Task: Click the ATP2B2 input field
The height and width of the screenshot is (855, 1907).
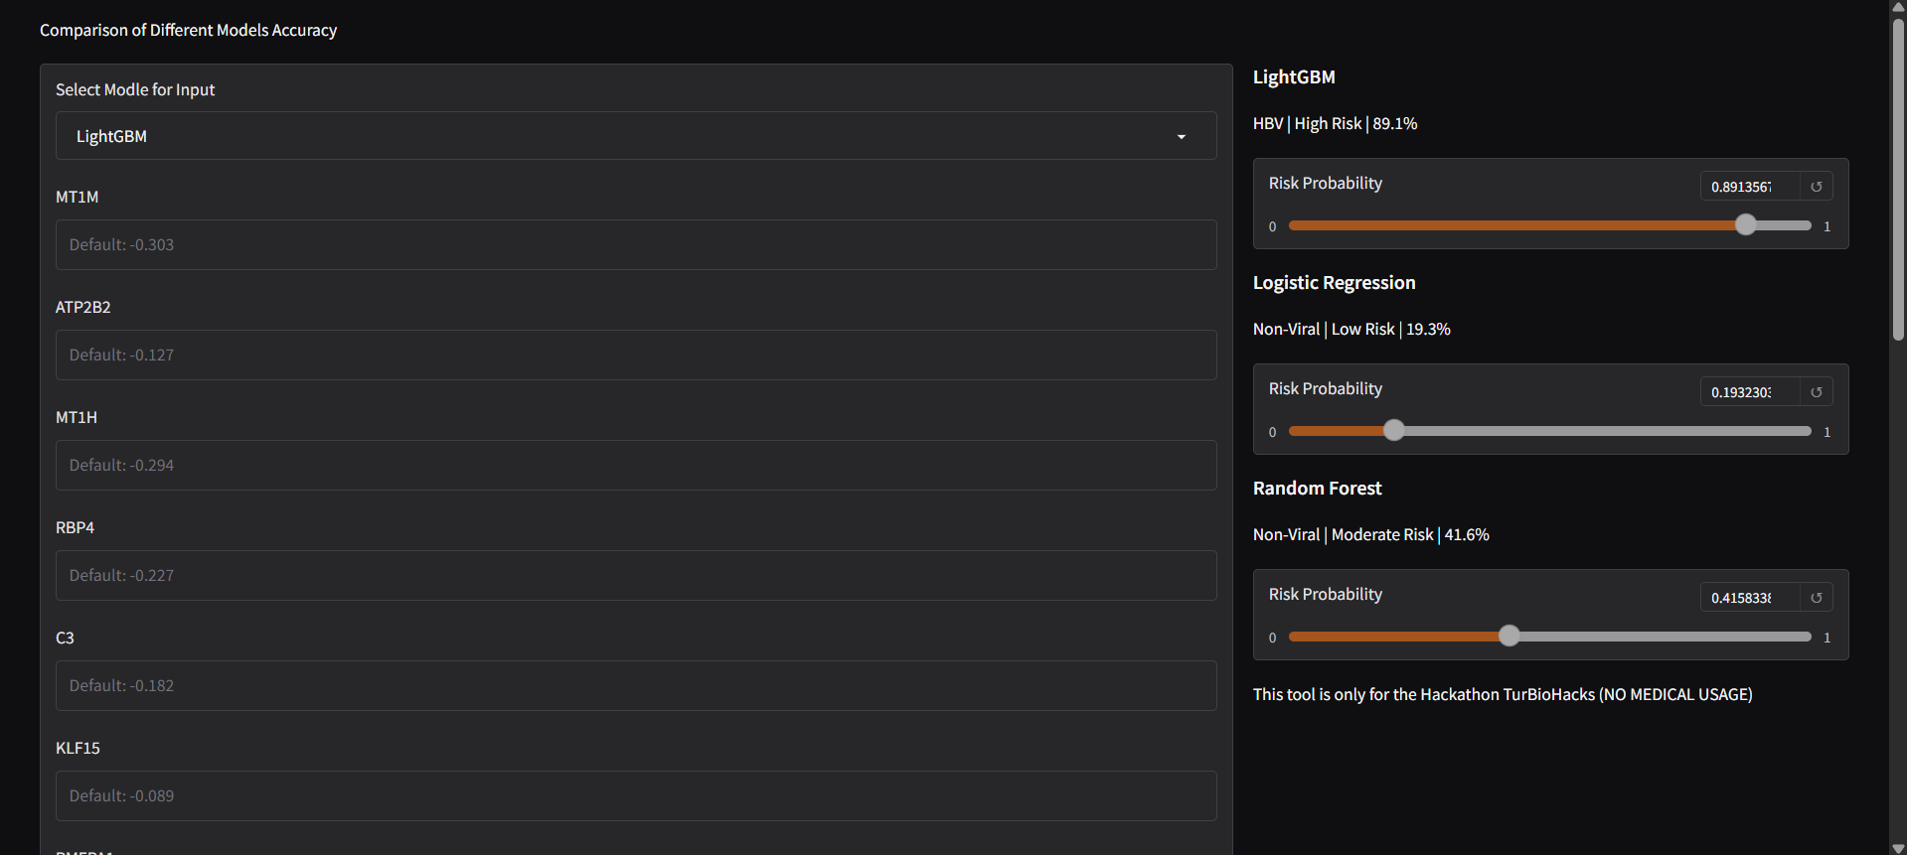Action: tap(636, 355)
